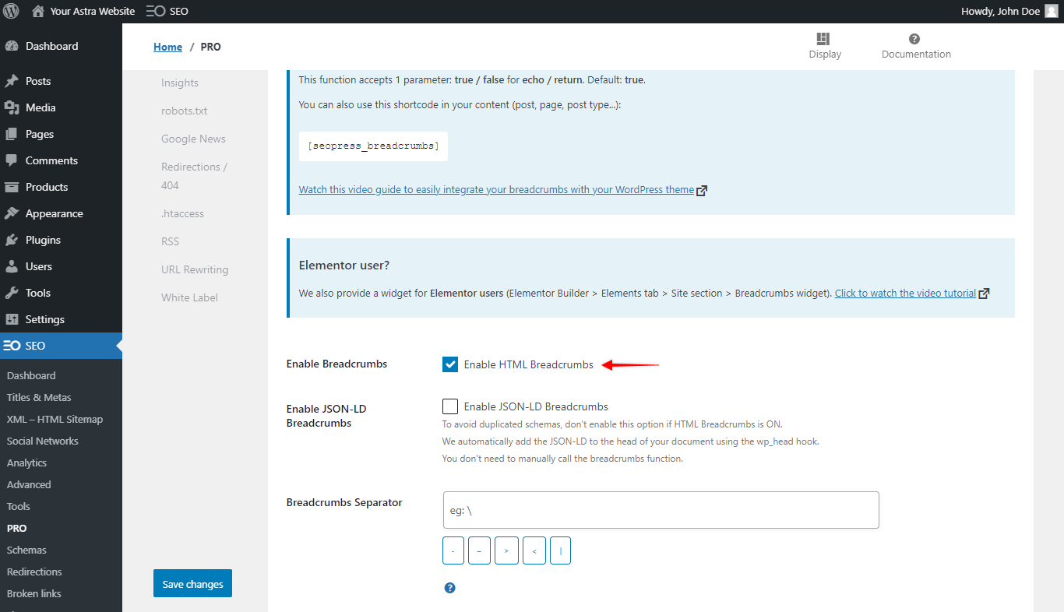Click inside the Breadcrumbs Separator field
This screenshot has width=1064, height=612.
click(661, 510)
